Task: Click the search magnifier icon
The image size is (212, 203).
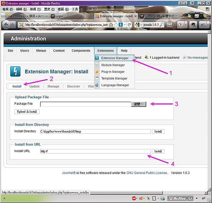Action: [161, 25]
